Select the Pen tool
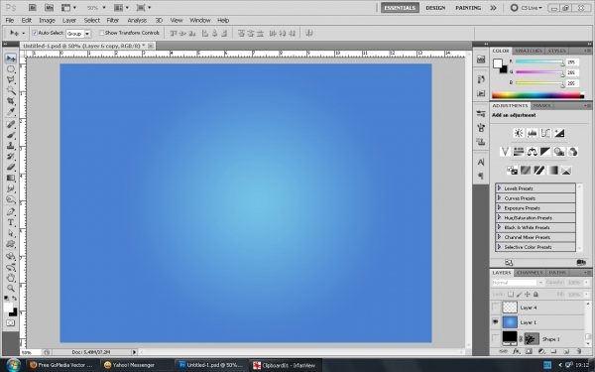Screen dimensions: 595x372 (x=11, y=212)
